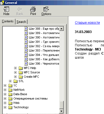Click the Create MFC folder icon

click(x=20, y=77)
